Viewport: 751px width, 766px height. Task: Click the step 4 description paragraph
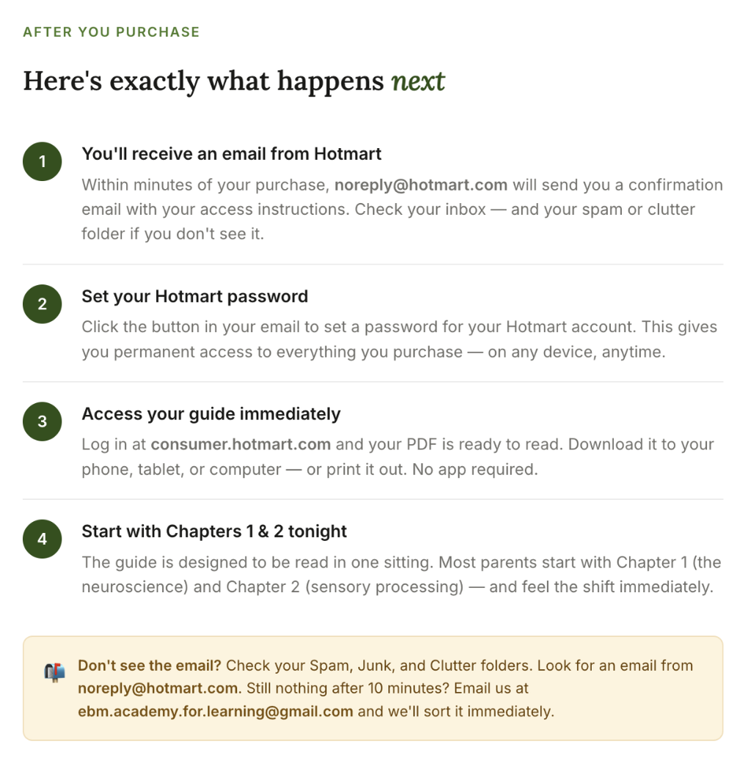click(x=401, y=575)
